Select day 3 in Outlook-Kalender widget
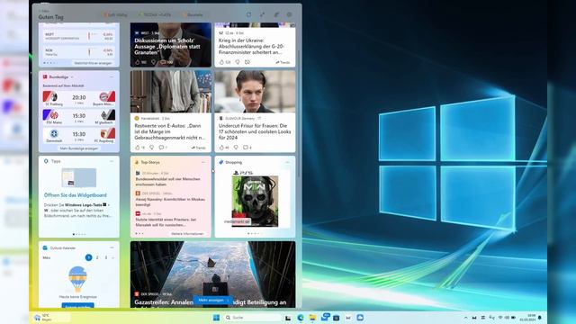The height and width of the screenshot is (324, 576). (106, 257)
